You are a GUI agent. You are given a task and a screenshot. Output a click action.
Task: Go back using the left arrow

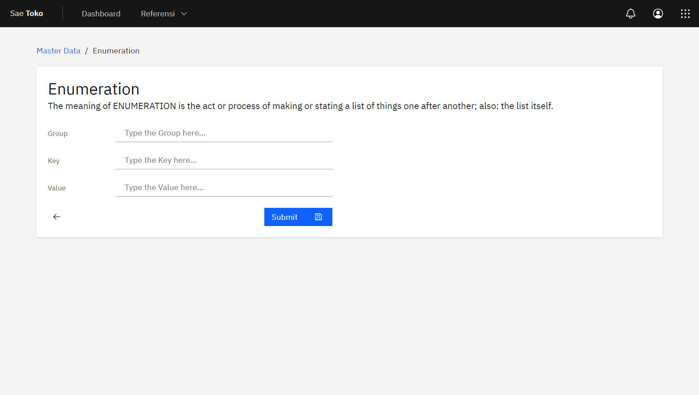56,217
